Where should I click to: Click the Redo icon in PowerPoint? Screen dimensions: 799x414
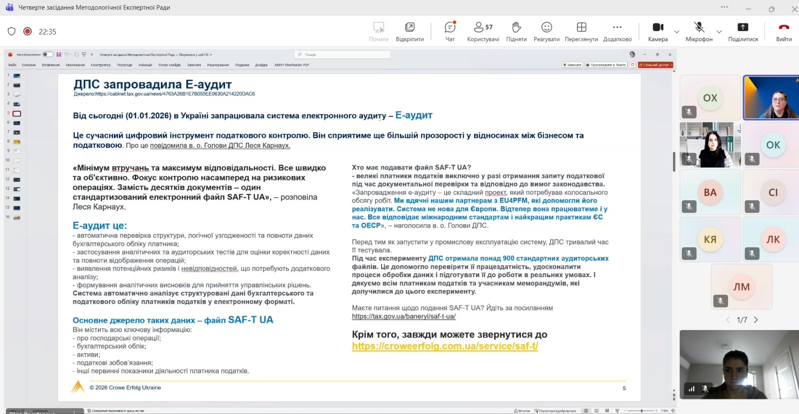coord(76,54)
